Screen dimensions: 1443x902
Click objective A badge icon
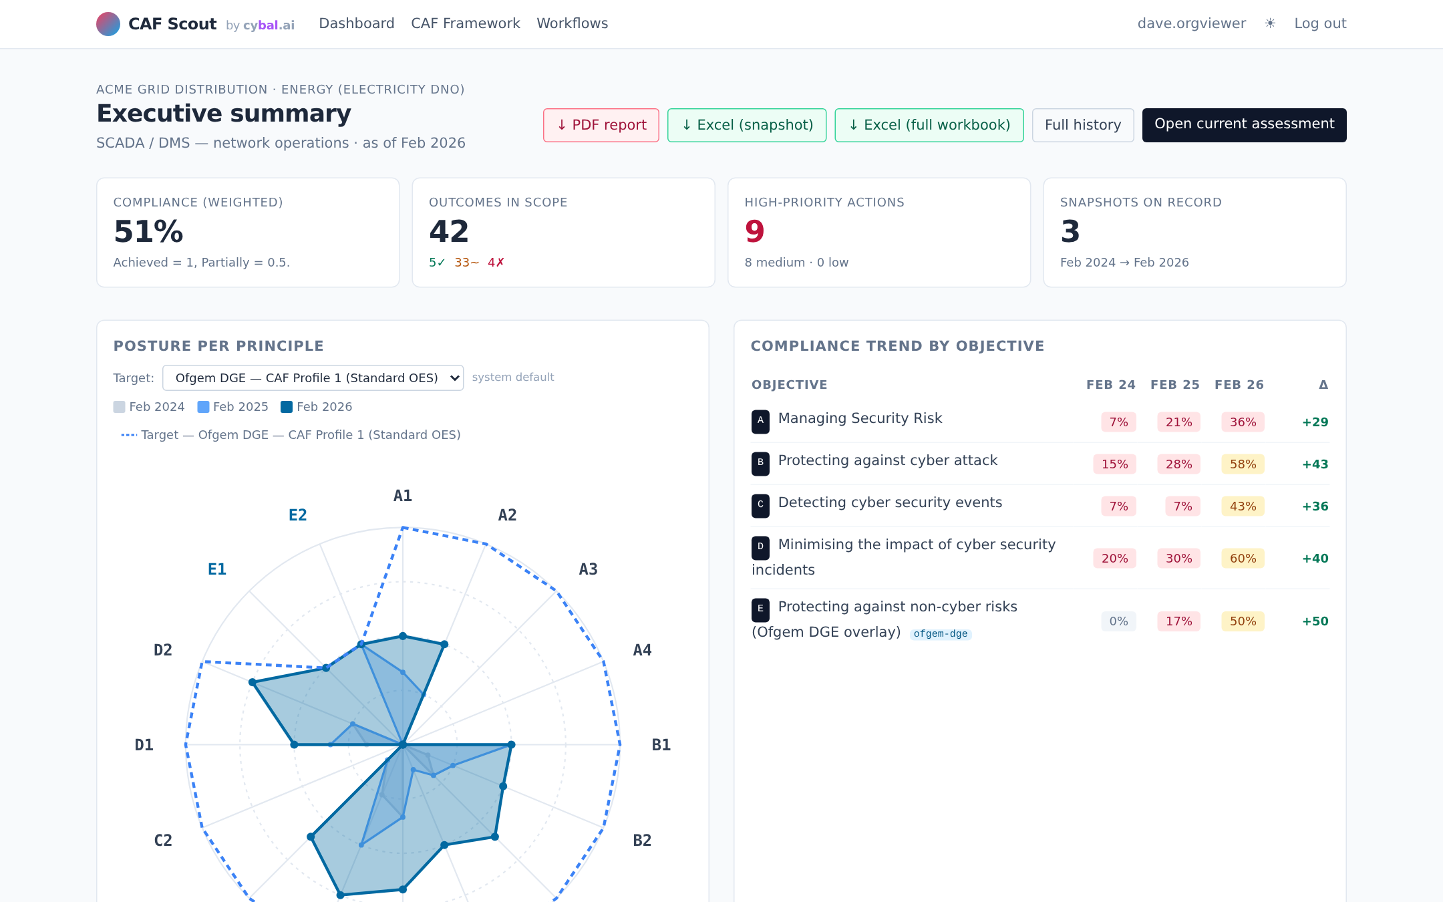click(760, 421)
